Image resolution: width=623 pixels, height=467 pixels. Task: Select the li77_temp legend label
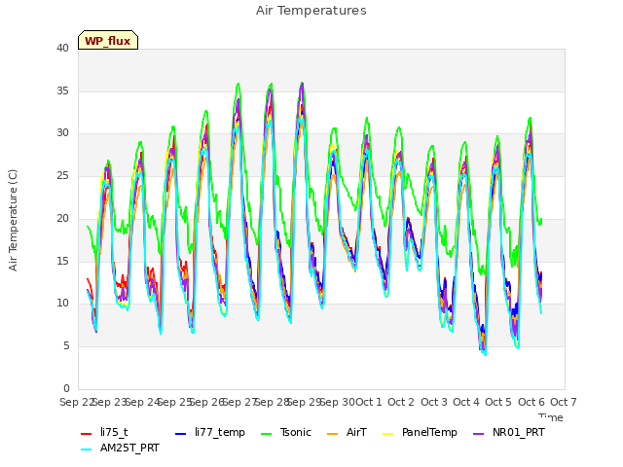[220, 432]
